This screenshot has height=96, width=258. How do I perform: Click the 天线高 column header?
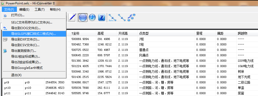point(127,33)
